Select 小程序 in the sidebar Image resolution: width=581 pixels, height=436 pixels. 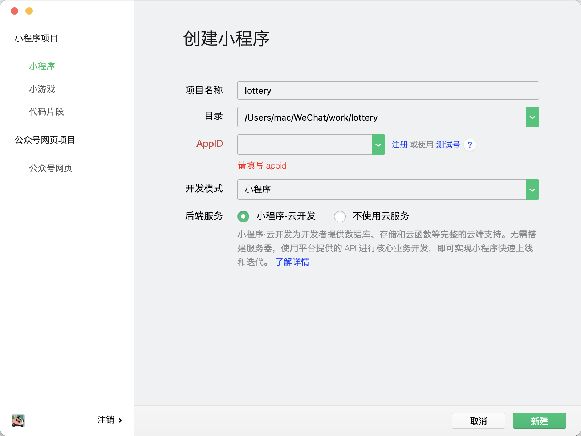click(x=42, y=66)
